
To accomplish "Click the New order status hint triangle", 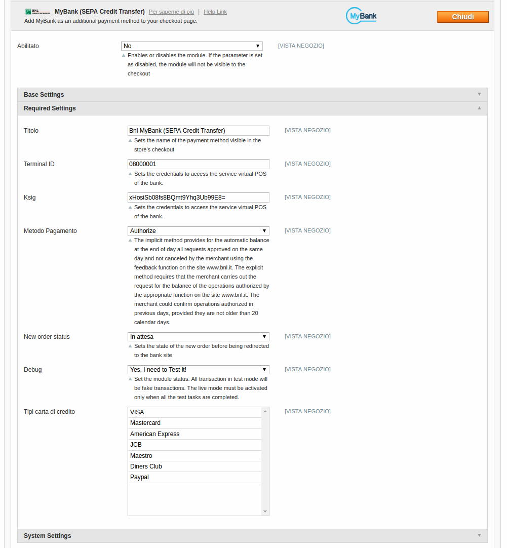I will click(130, 346).
